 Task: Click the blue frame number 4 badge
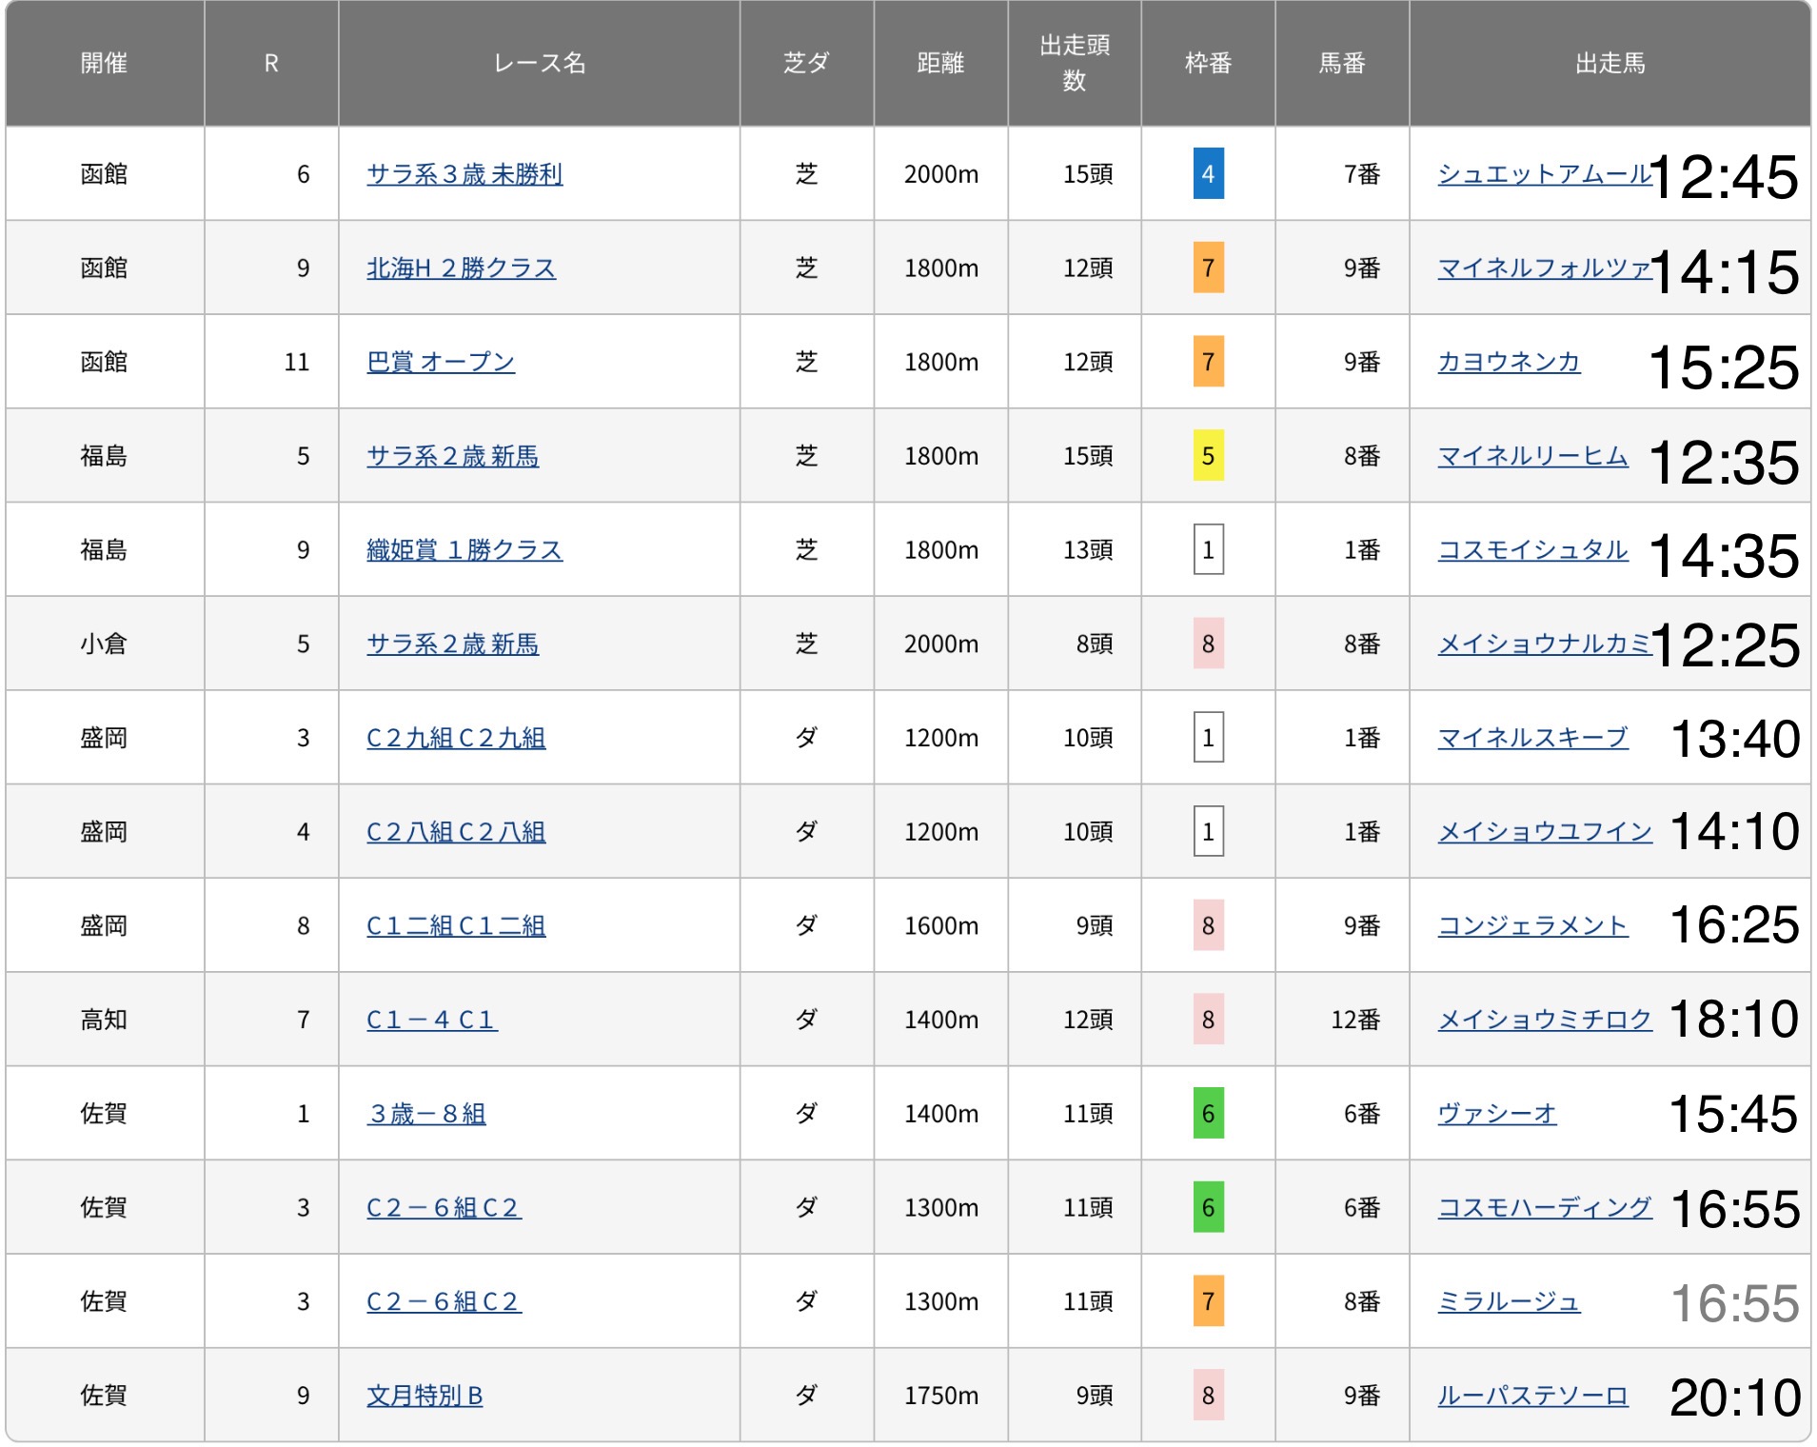(1208, 174)
